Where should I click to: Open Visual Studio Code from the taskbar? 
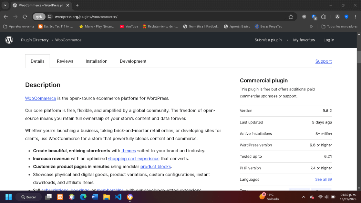pyautogui.click(x=118, y=197)
